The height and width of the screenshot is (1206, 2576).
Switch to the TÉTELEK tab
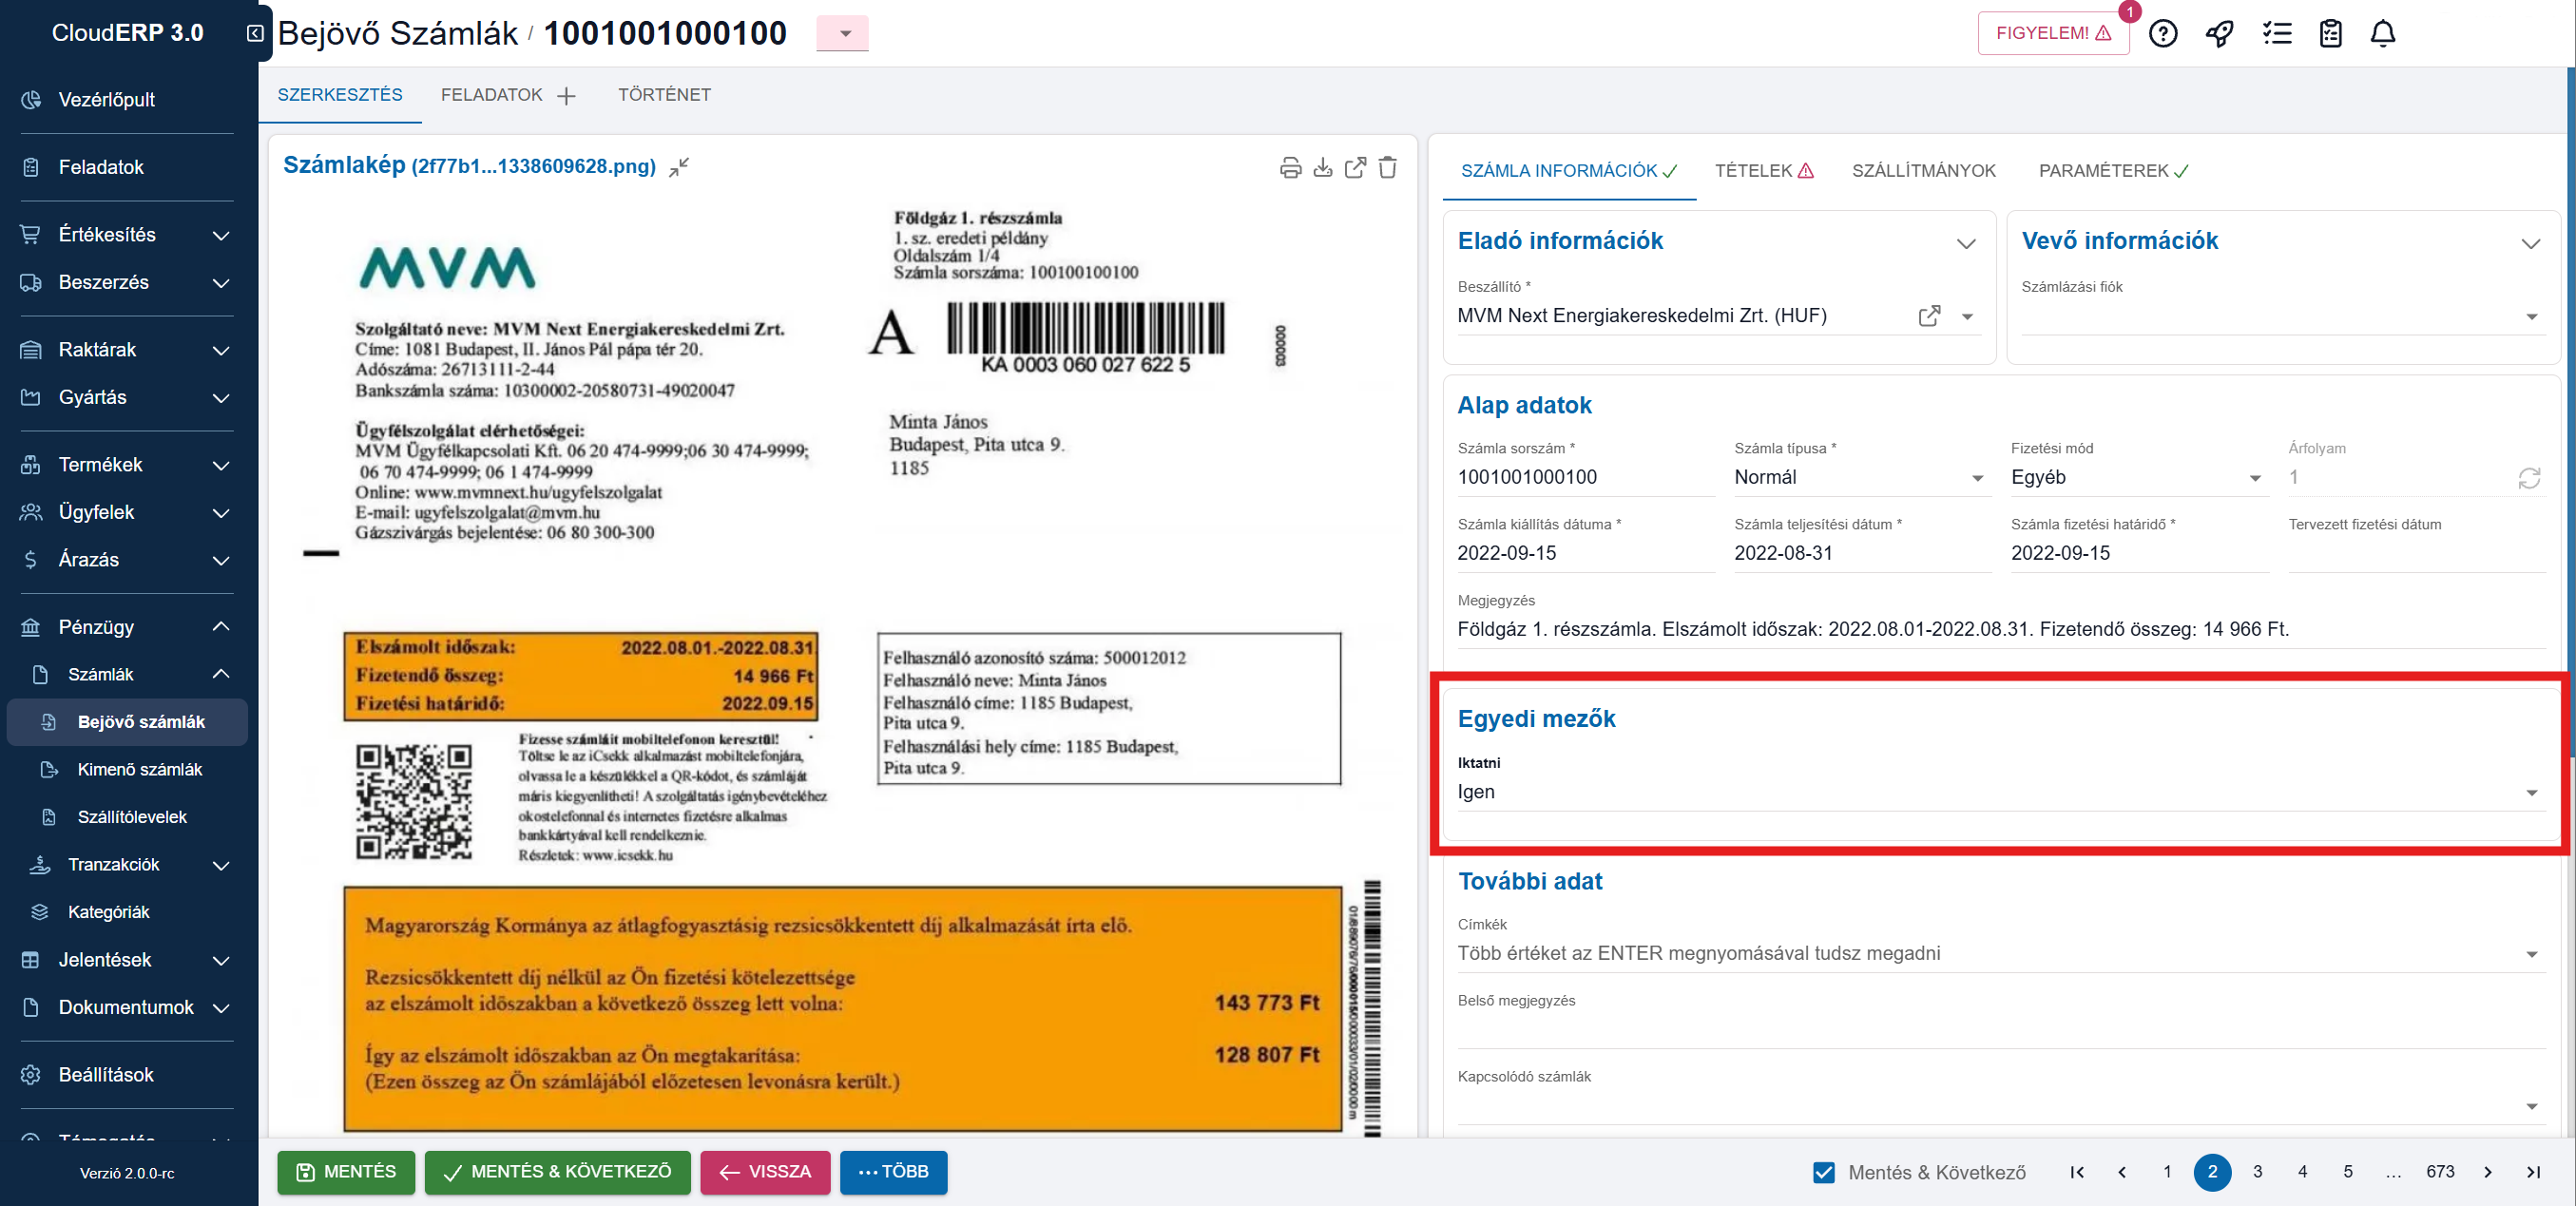(1763, 171)
